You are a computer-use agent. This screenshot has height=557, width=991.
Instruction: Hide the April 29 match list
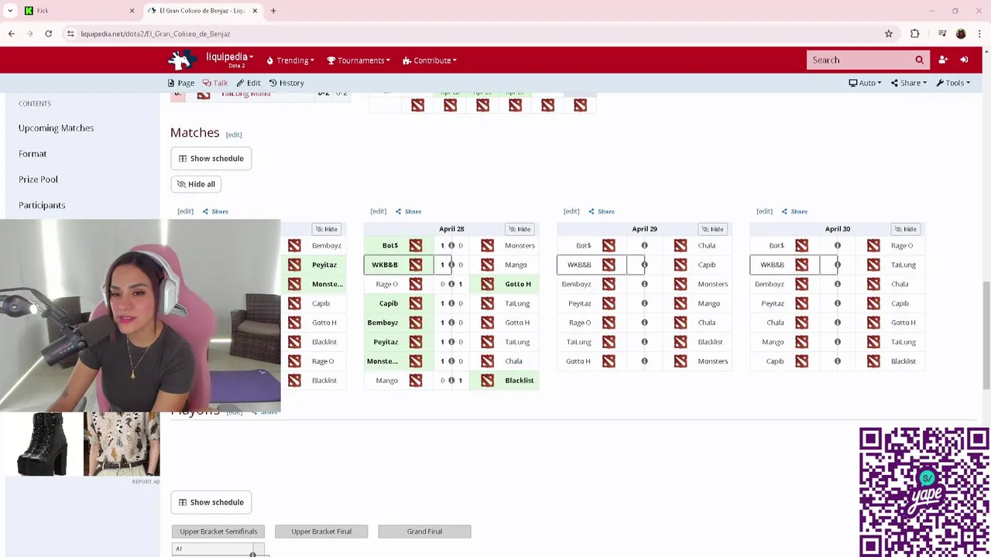pos(712,229)
